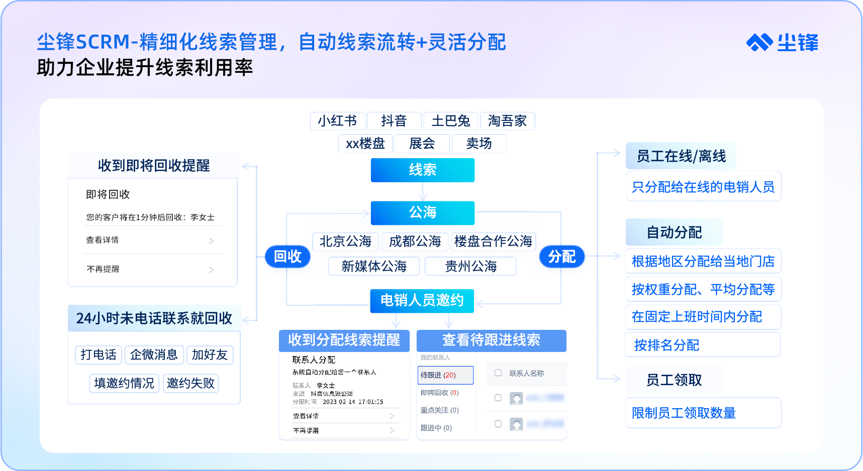Click the 公海 gradient block

[x=422, y=212]
